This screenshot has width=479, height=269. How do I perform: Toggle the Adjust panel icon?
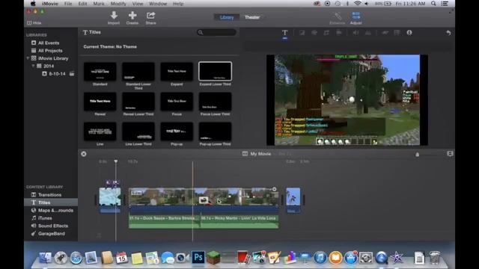coord(356,16)
